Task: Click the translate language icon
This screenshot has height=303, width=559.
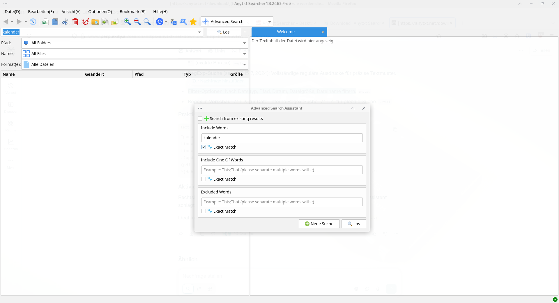Action: pos(174,22)
